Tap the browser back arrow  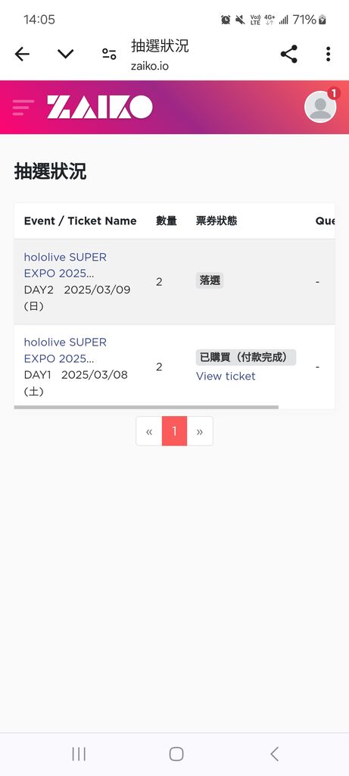22,54
